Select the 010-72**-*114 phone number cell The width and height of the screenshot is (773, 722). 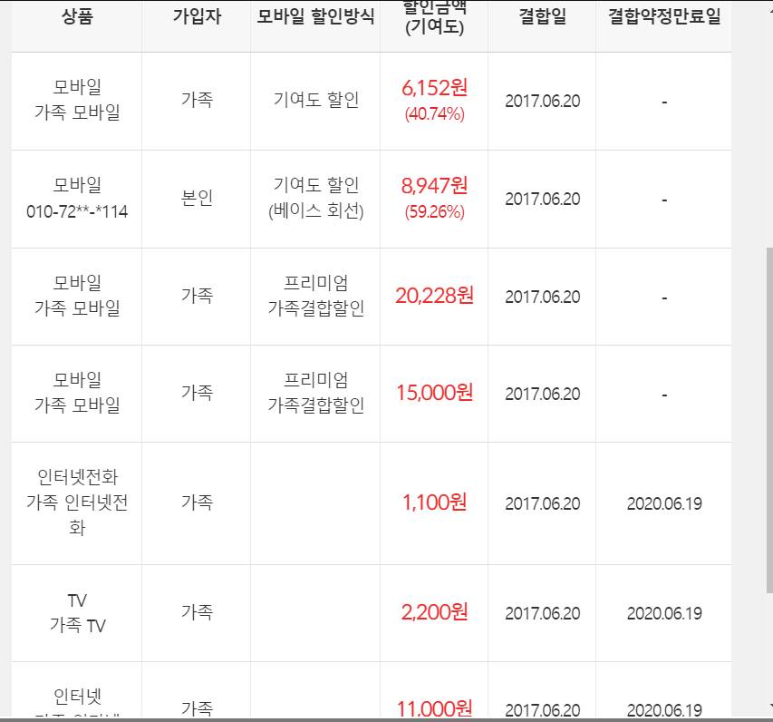[x=77, y=211]
